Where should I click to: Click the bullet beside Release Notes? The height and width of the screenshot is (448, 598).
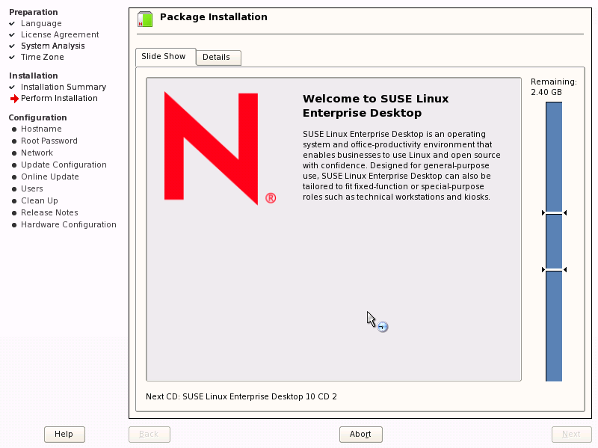[x=14, y=213]
